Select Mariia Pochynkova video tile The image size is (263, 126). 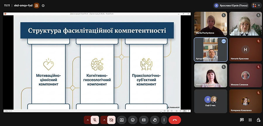211,23
